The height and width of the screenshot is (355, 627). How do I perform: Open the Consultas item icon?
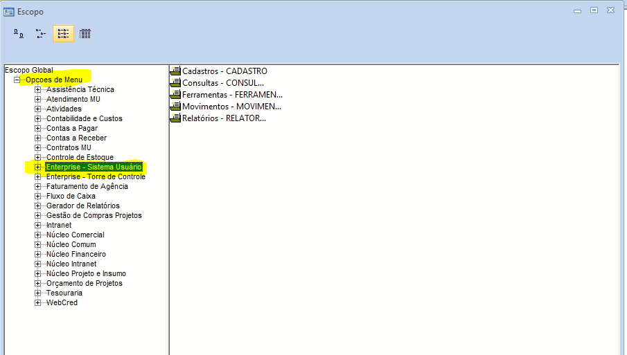(x=175, y=82)
